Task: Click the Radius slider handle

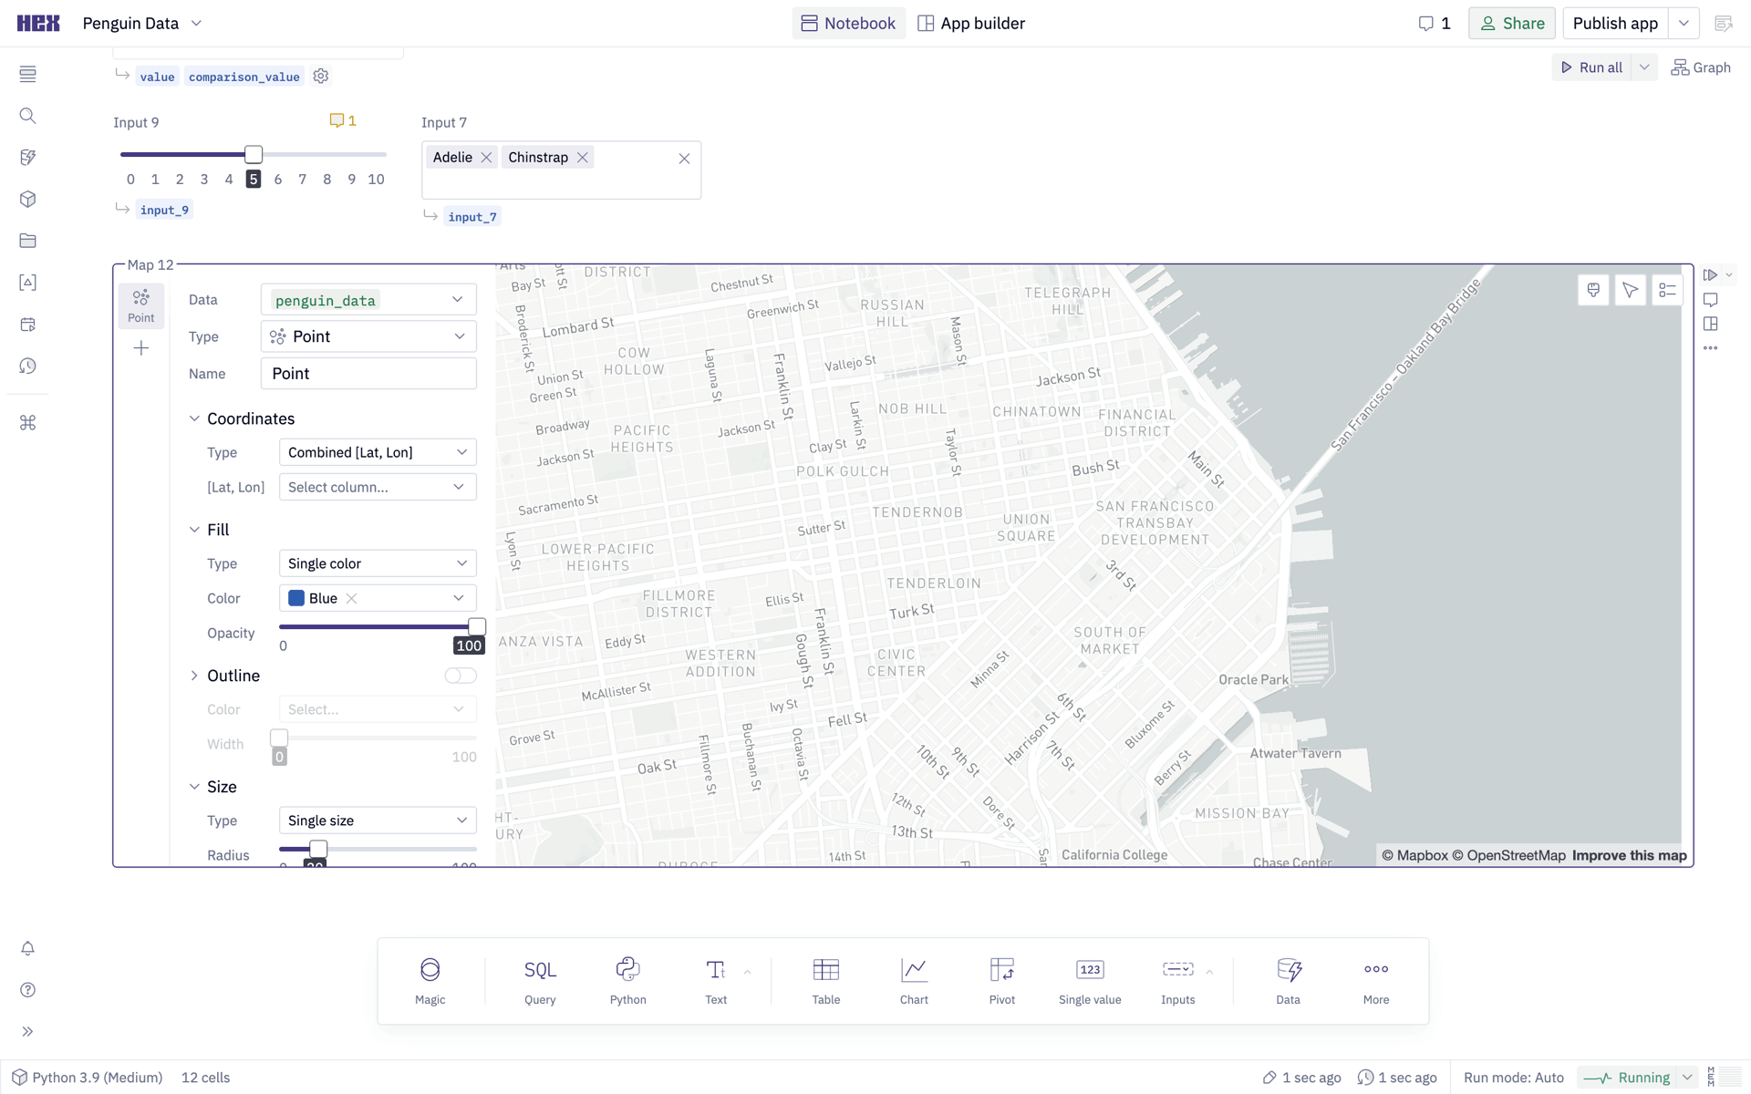Action: 317,849
